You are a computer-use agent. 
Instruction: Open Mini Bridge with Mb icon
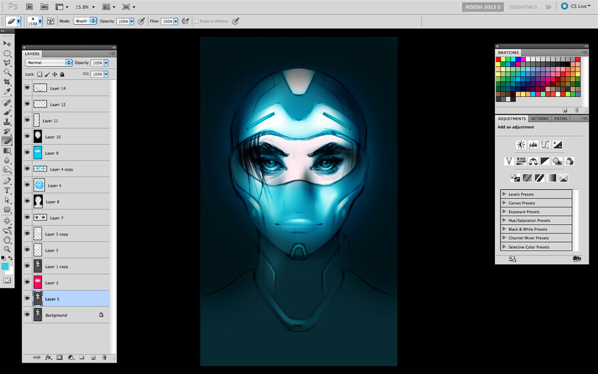coord(44,7)
